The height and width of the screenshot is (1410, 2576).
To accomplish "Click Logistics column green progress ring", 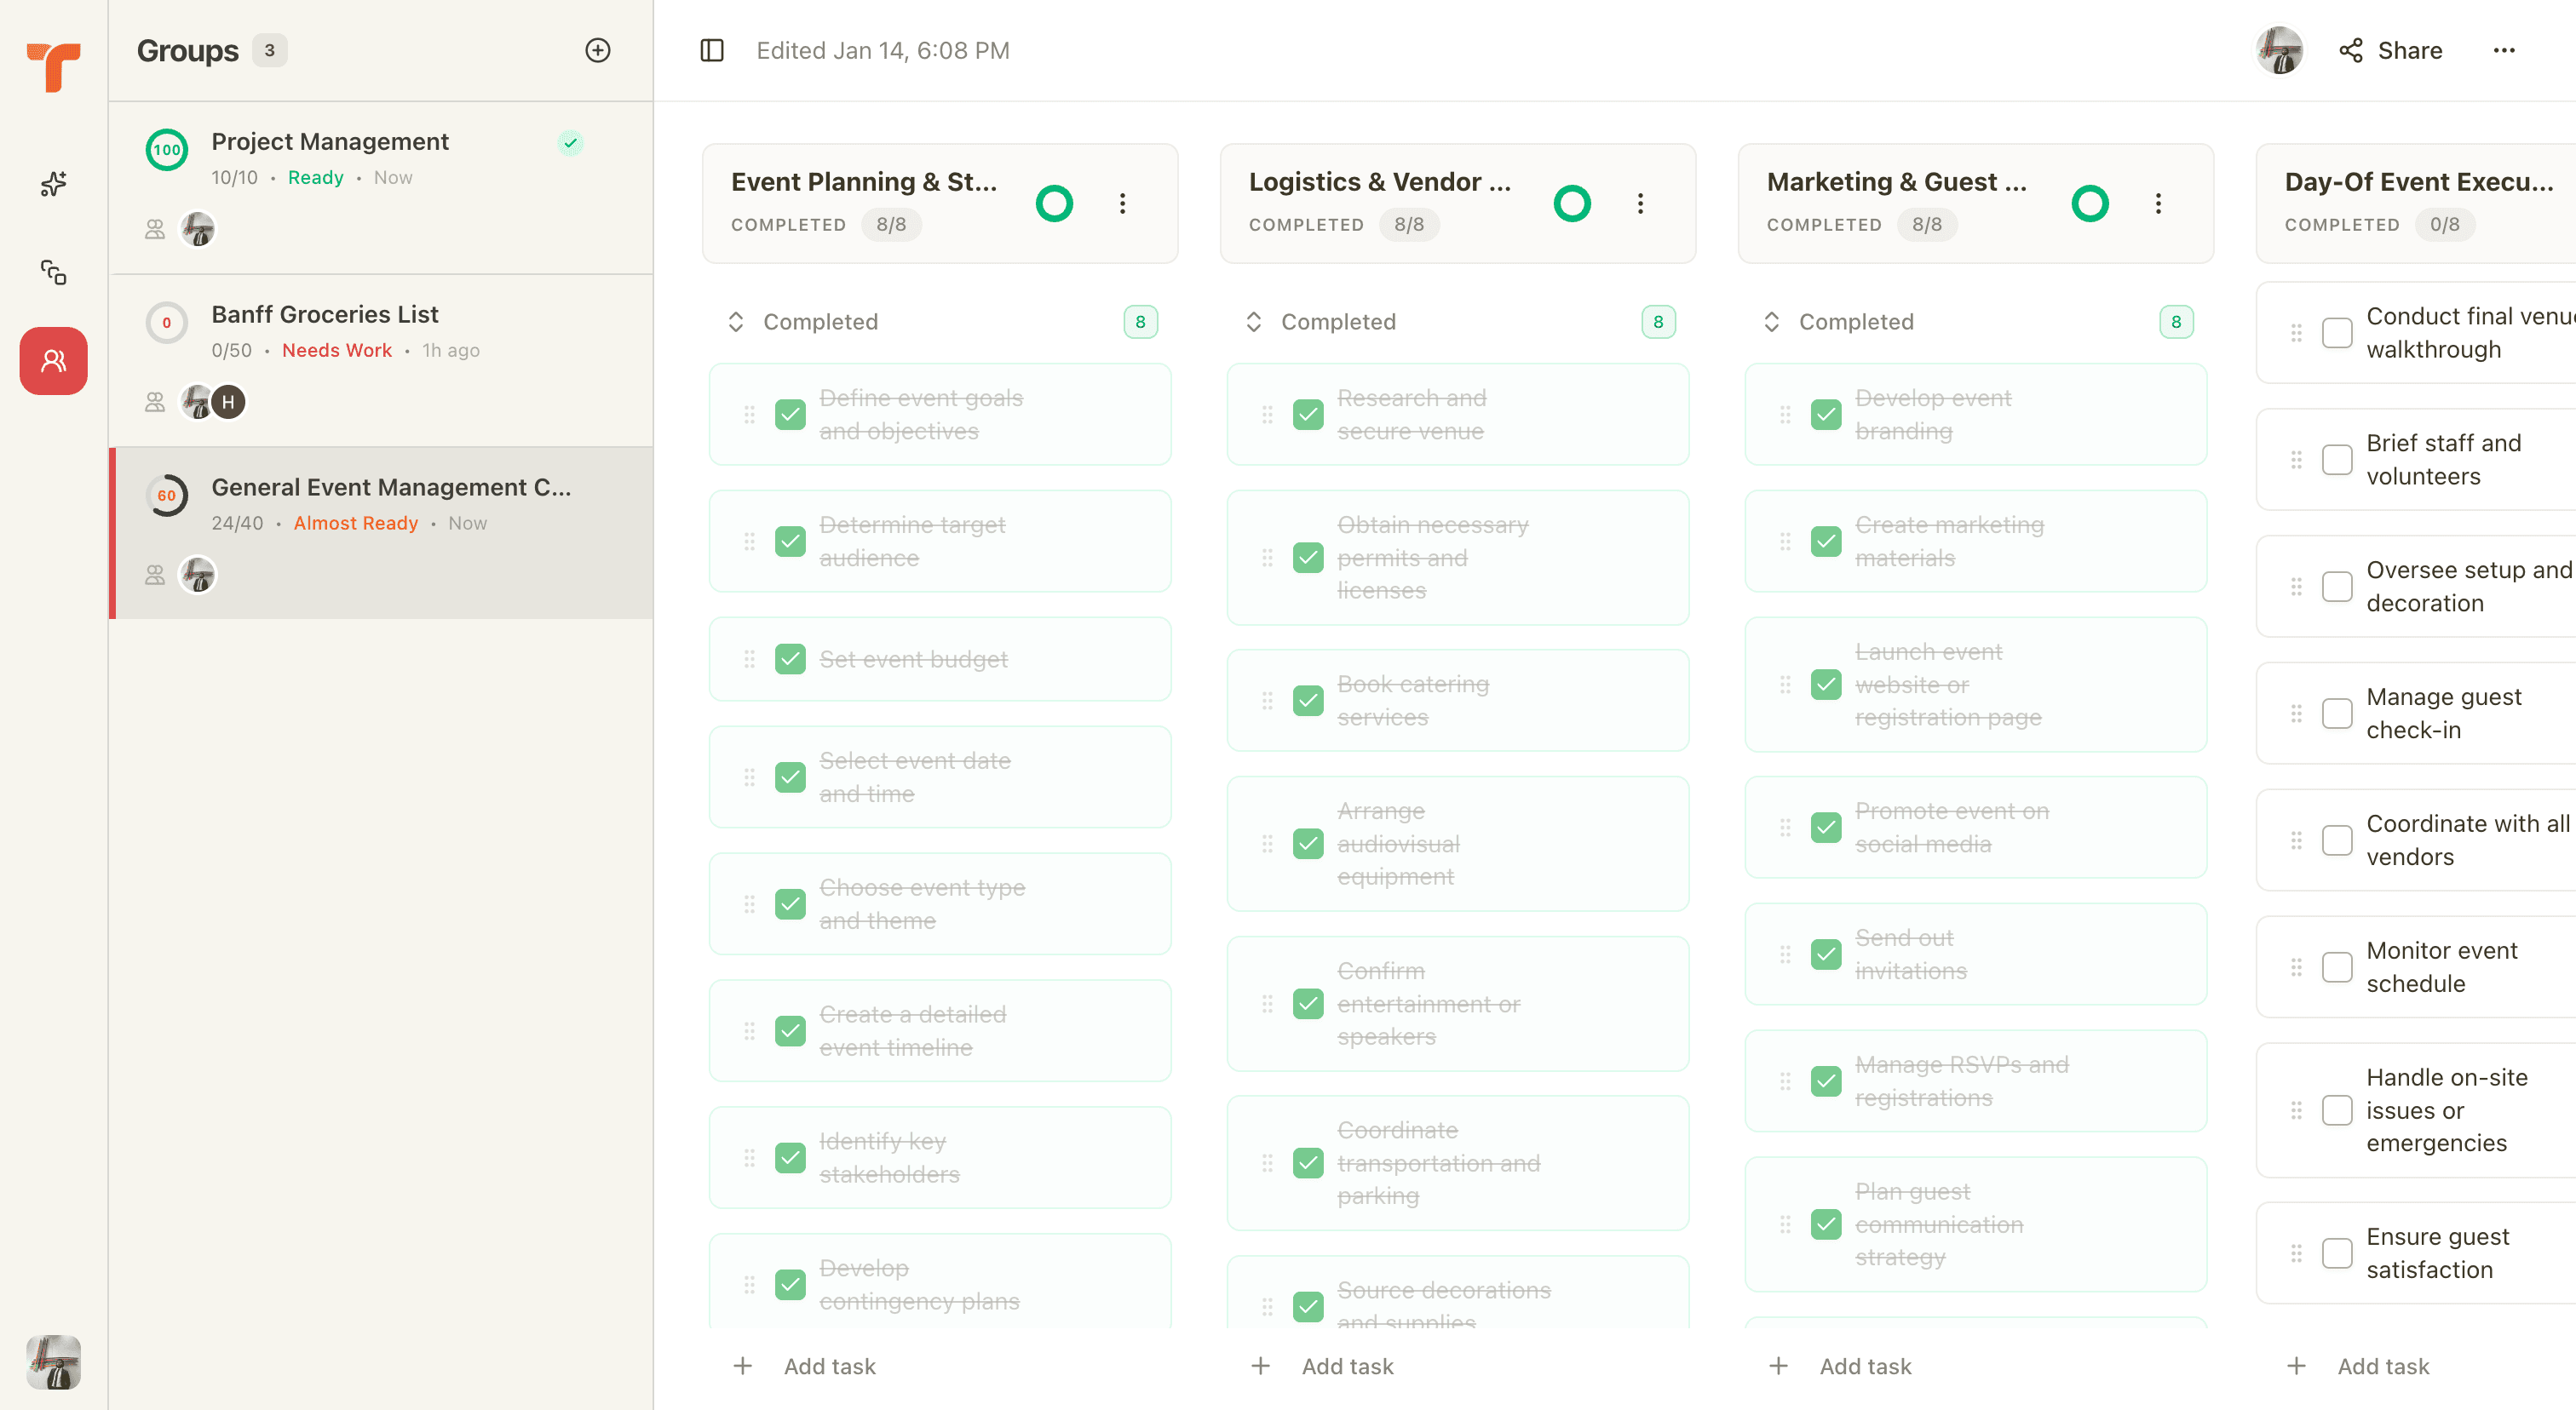I will pos(1572,203).
